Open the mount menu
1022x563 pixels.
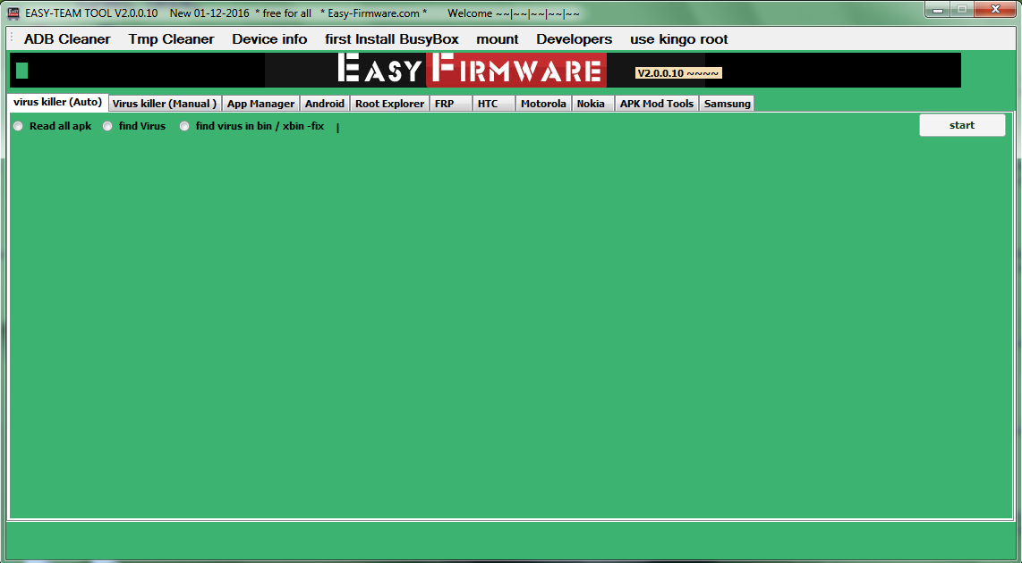tap(498, 39)
